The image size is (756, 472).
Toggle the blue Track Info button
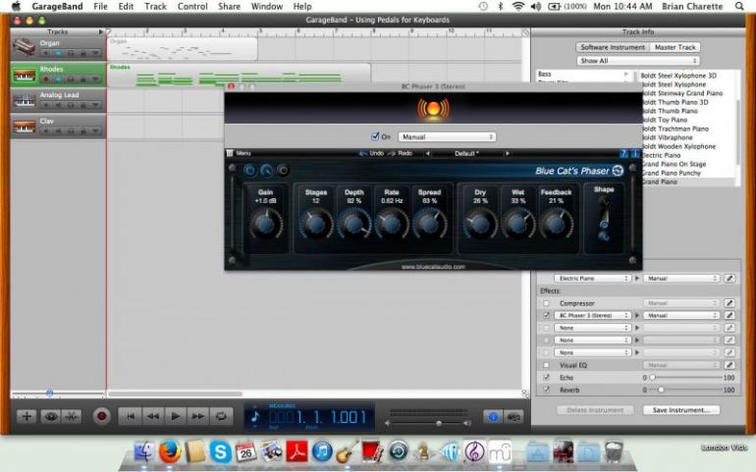coord(493,416)
